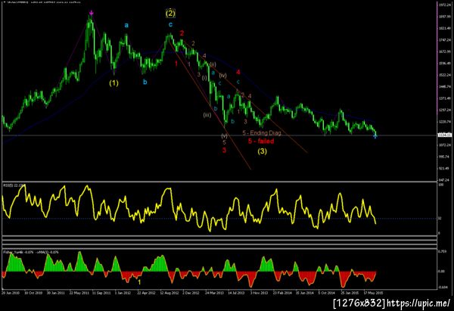Click the (iii) sub-wave label

(207, 115)
